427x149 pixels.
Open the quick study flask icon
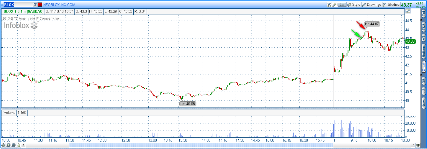(x=329, y=5)
